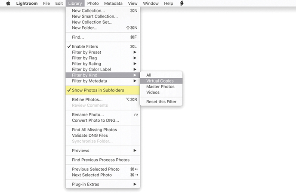Open the Metadata menu in menu bar
This screenshot has height=194, width=296.
[x=113, y=3]
